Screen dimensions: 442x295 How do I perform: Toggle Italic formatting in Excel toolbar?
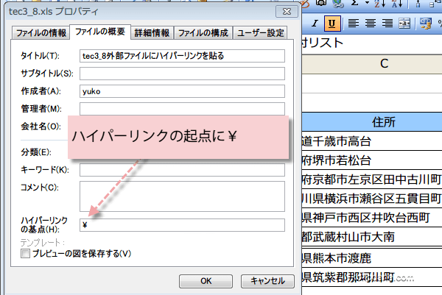315,24
